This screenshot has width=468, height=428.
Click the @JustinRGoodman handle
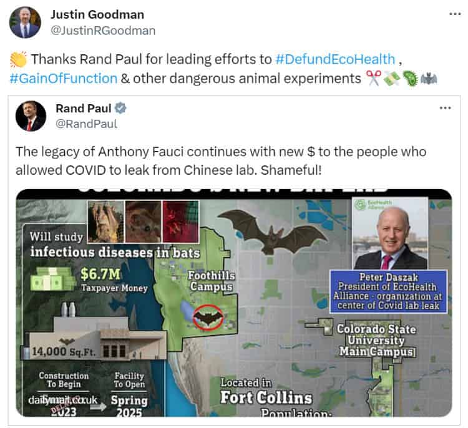point(103,31)
